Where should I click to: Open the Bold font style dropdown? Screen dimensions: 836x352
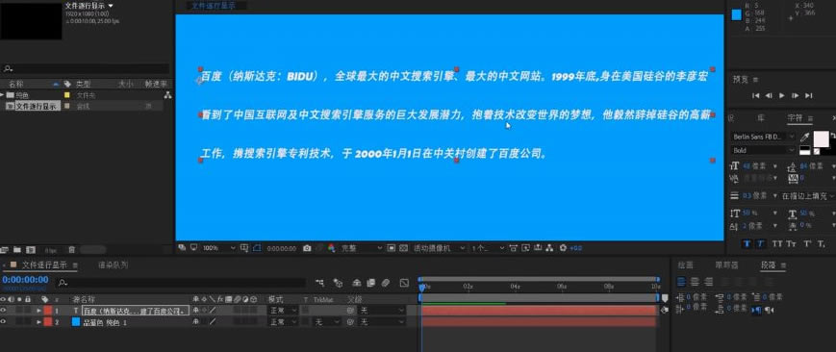coord(763,150)
